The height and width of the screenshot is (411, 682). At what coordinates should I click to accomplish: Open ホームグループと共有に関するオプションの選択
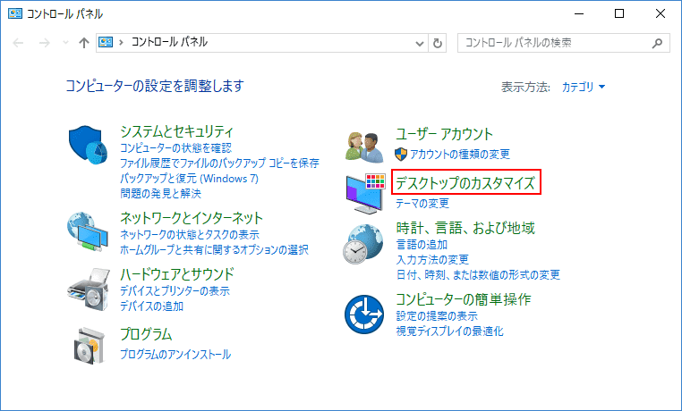point(214,249)
